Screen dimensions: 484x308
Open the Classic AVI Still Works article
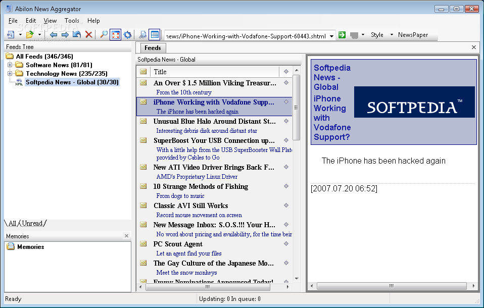point(191,206)
